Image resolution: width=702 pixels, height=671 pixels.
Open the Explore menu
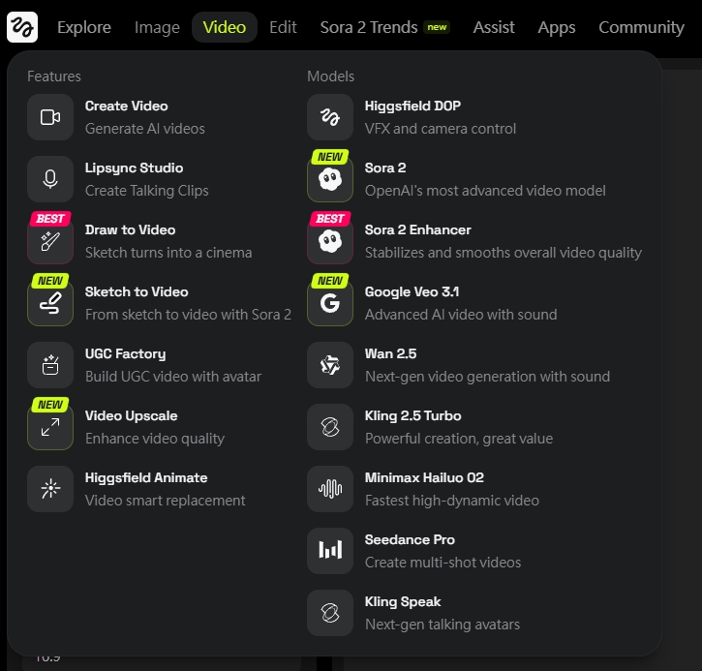coord(84,27)
